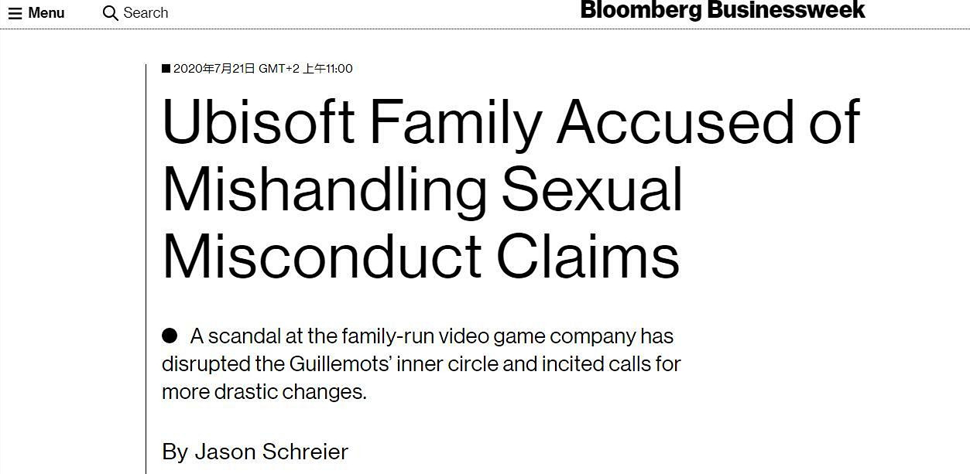970x474 pixels.
Task: Click "more drastic changes." in the summary
Action: [264, 391]
